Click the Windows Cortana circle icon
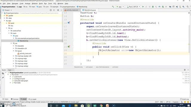The height and width of the screenshot is (107, 191). tap(51, 106)
